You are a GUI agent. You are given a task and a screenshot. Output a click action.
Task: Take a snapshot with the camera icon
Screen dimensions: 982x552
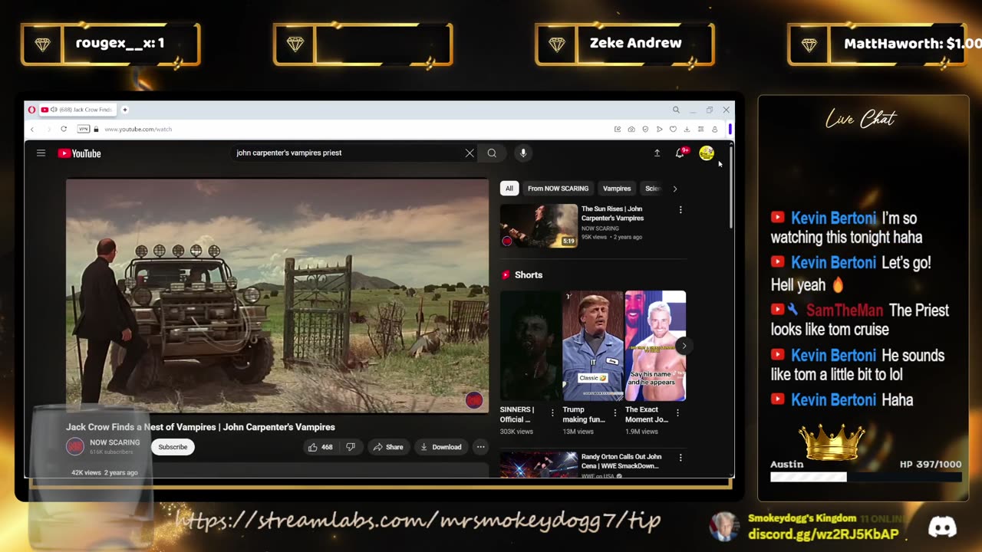pyautogui.click(x=631, y=129)
